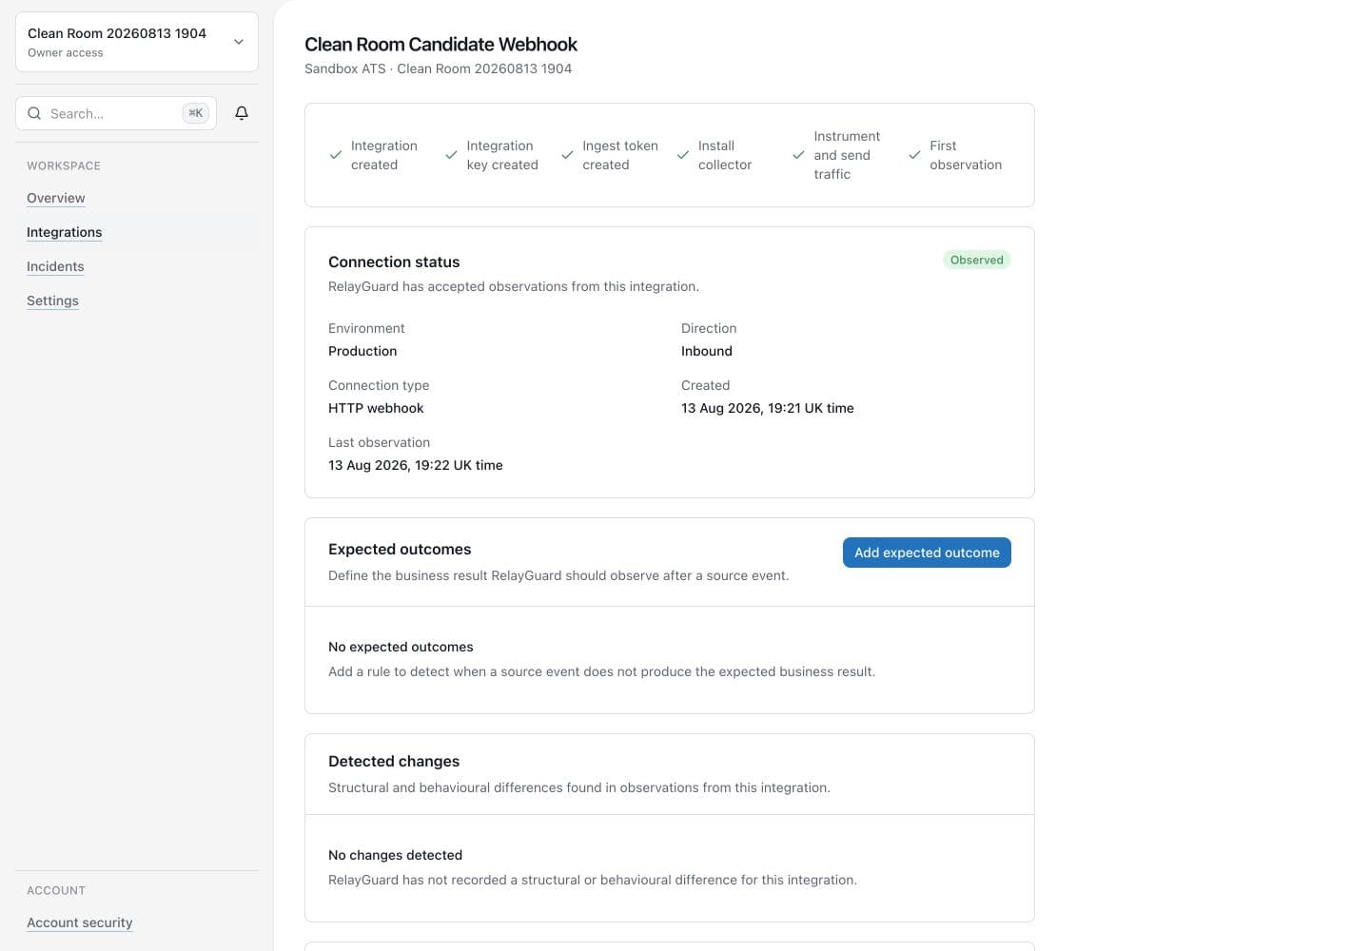This screenshot has width=1370, height=951.
Task: Click the HTTP webhook connection type value
Action: coord(376,408)
